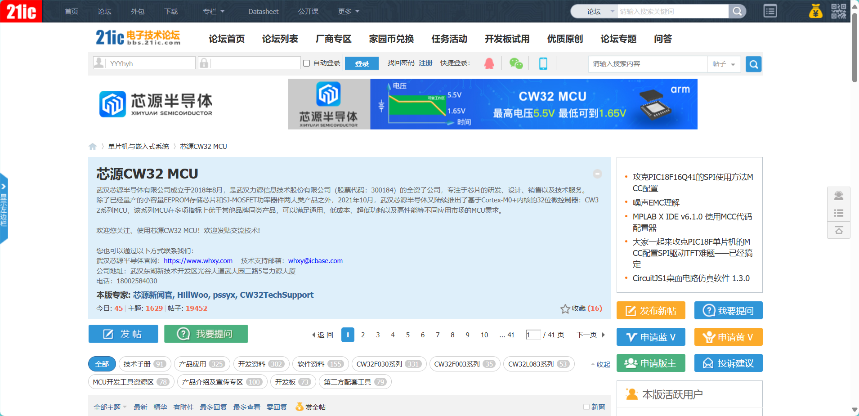Expand the 全部主题 filter dropdown

point(110,407)
